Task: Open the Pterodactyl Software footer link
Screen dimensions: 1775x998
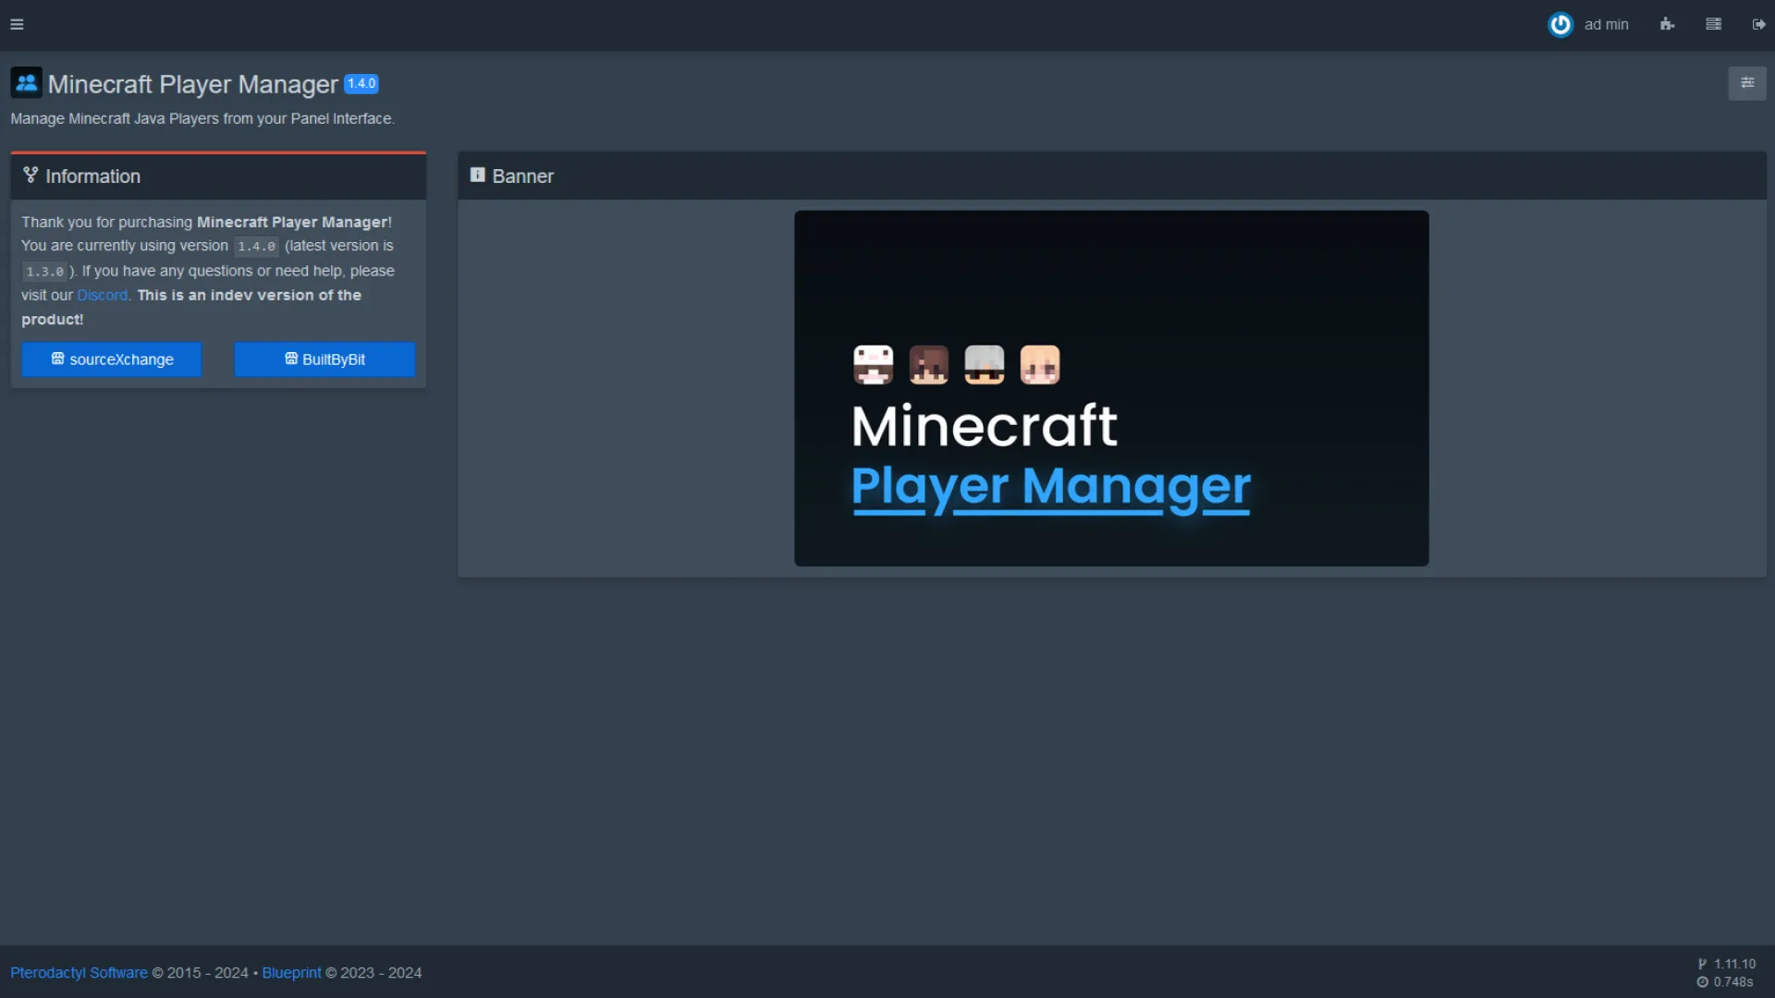Action: click(78, 972)
